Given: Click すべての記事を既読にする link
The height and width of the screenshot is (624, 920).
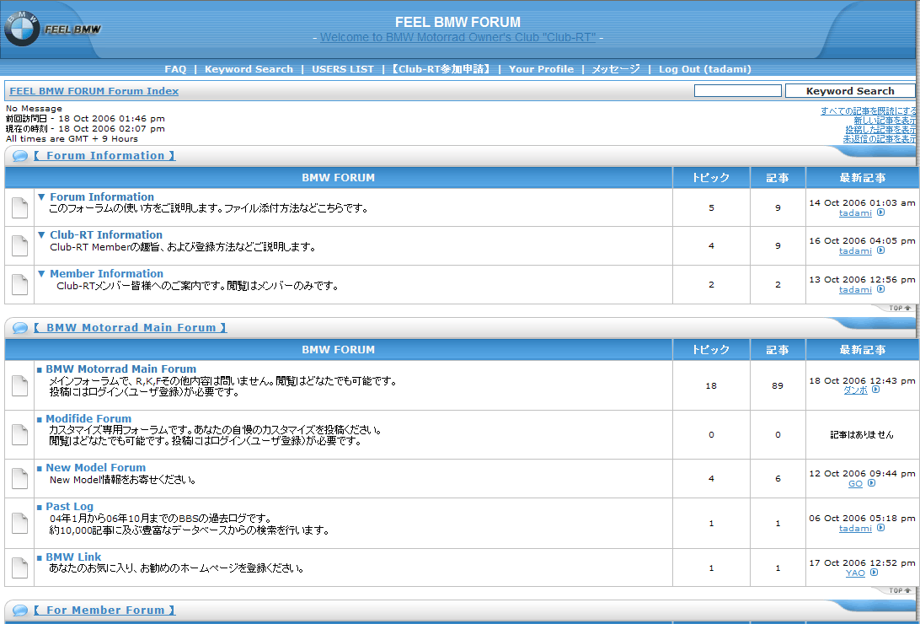Looking at the screenshot, I should (x=869, y=111).
